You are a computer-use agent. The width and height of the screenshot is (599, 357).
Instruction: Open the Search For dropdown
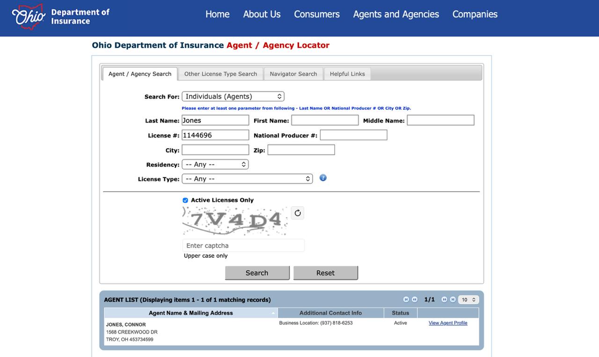click(233, 96)
